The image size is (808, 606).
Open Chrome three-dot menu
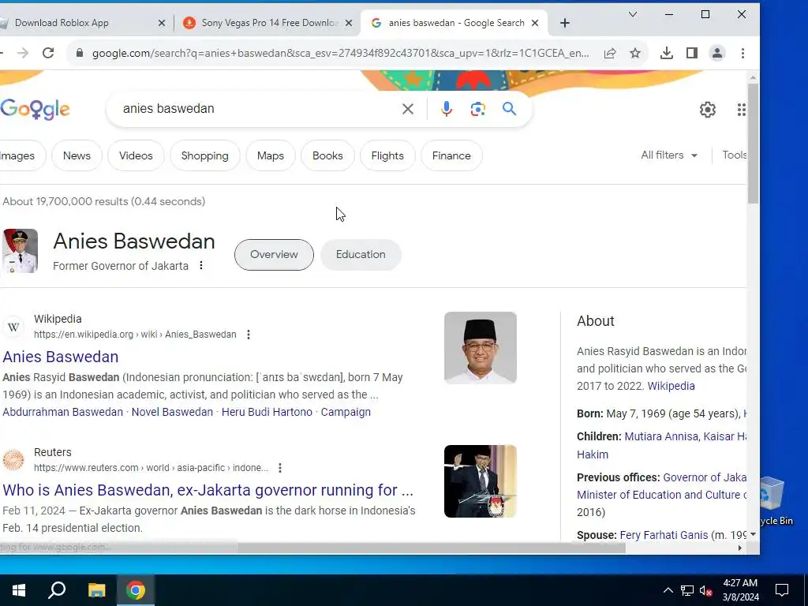[x=743, y=53]
